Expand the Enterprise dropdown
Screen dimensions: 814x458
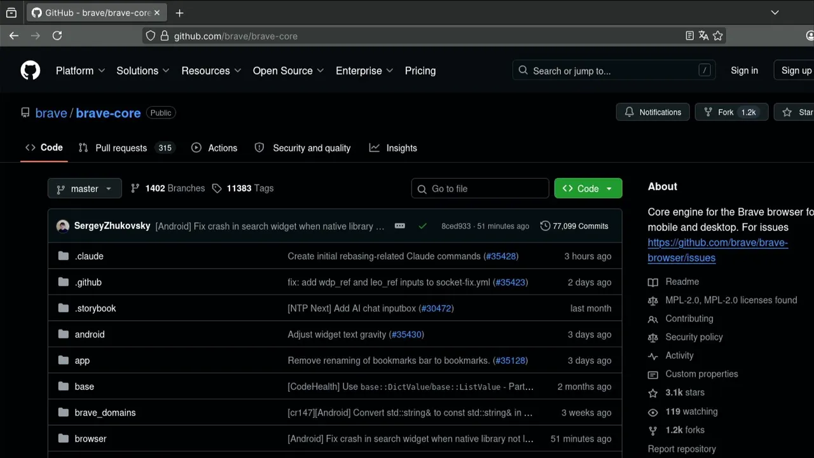click(x=364, y=71)
